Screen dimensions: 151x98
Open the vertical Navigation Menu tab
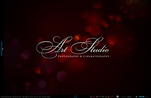[2, 49]
